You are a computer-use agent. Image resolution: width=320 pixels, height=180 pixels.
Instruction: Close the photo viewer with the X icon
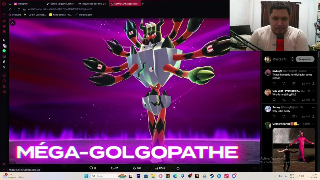pos(12,23)
